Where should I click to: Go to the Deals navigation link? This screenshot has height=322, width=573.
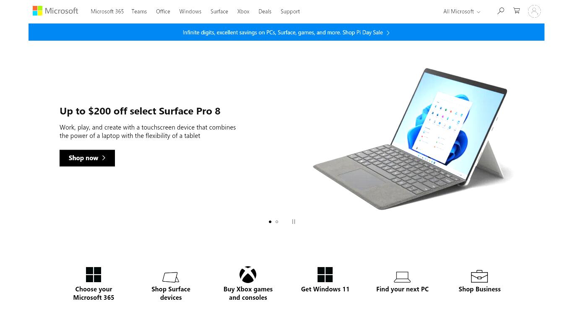click(265, 11)
